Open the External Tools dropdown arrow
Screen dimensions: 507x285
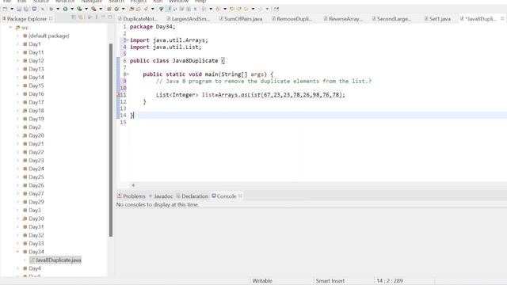tap(101, 9)
